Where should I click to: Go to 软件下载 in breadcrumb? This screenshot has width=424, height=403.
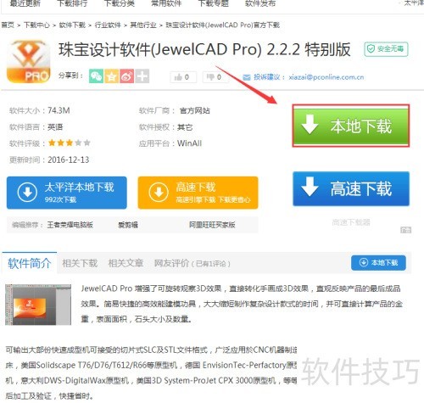click(72, 25)
